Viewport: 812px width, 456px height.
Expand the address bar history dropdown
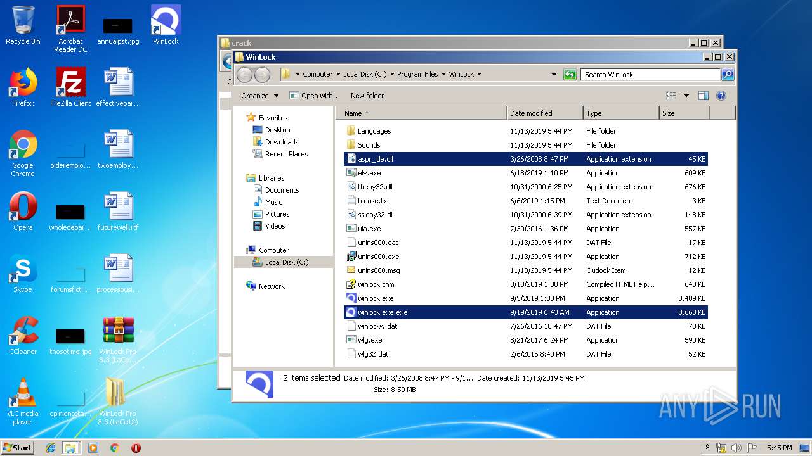tap(554, 75)
